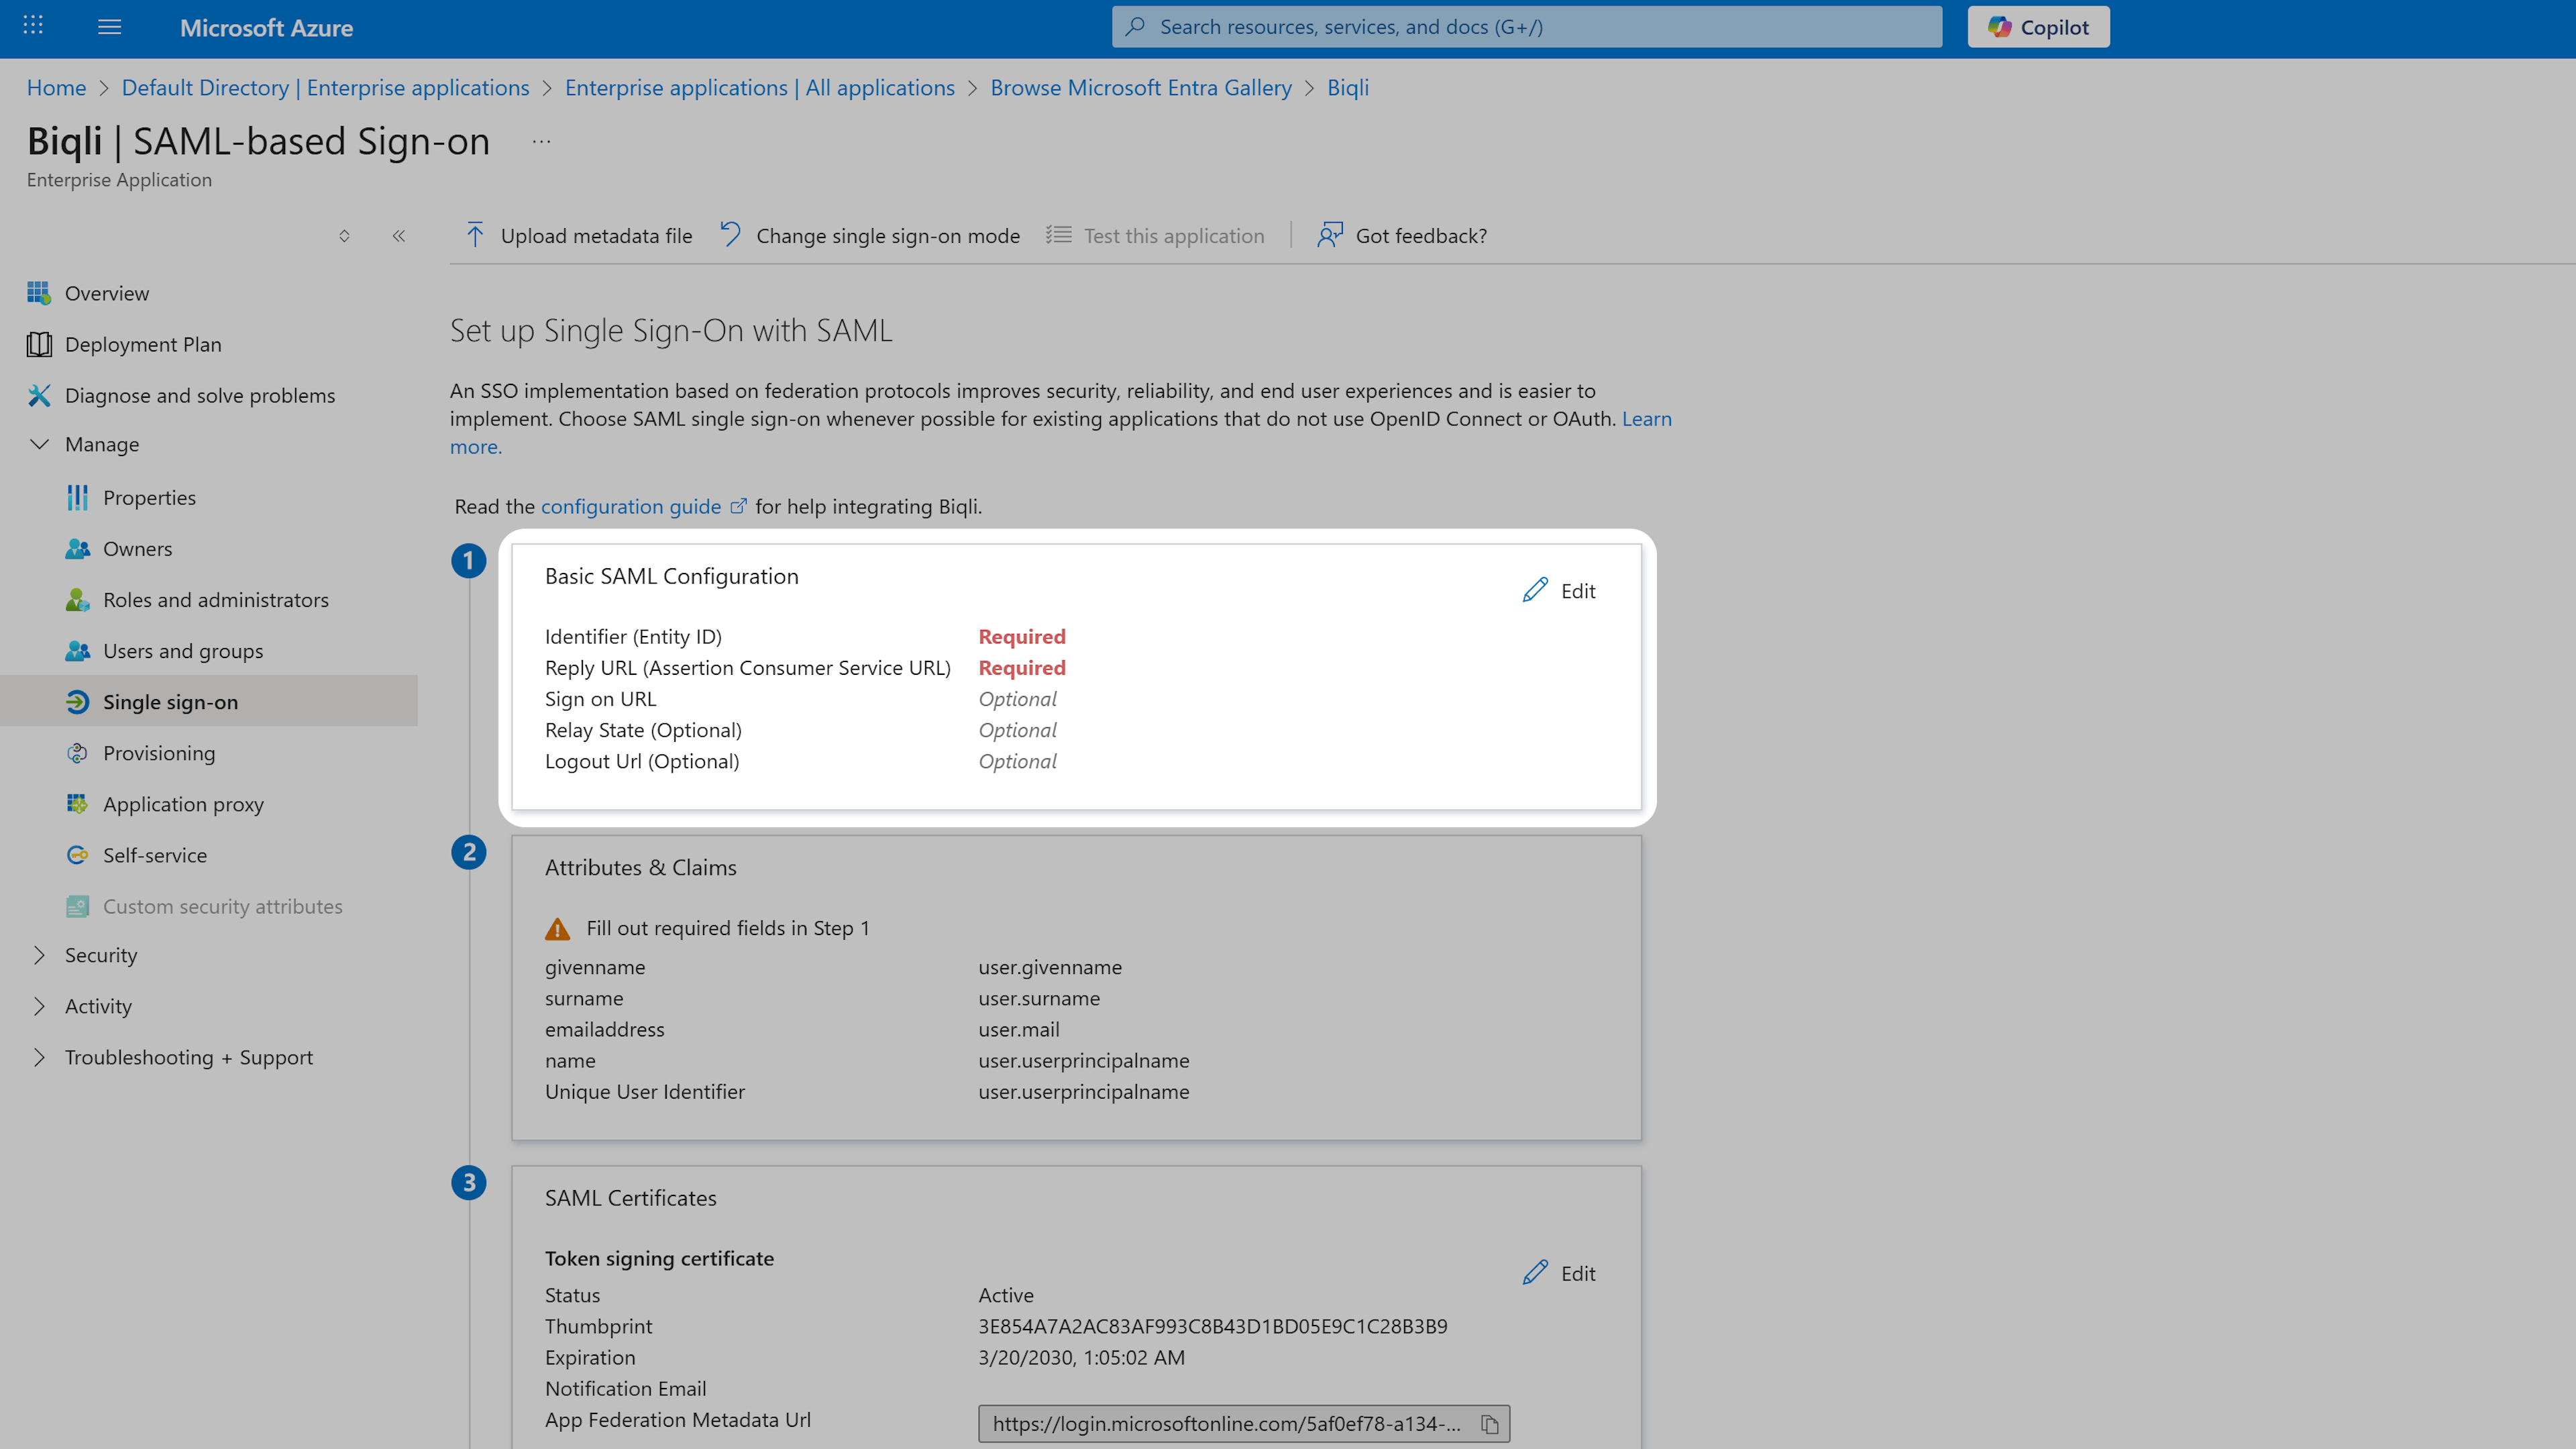Screen dimensions: 2576x1449
Task: Click the Roles and administrators icon
Action: coord(77,599)
